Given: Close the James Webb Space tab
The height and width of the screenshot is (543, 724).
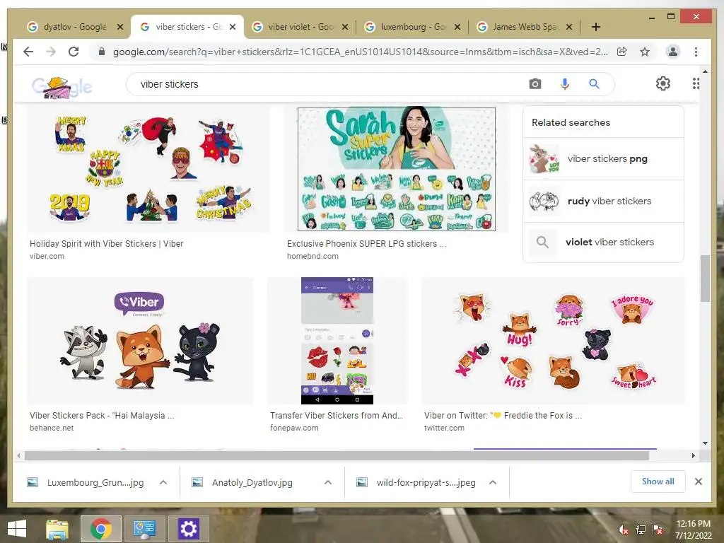Looking at the screenshot, I should click(569, 27).
